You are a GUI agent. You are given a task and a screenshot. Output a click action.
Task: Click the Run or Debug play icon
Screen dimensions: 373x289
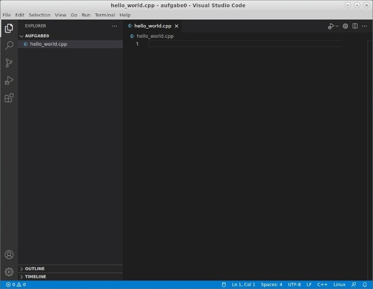(331, 26)
